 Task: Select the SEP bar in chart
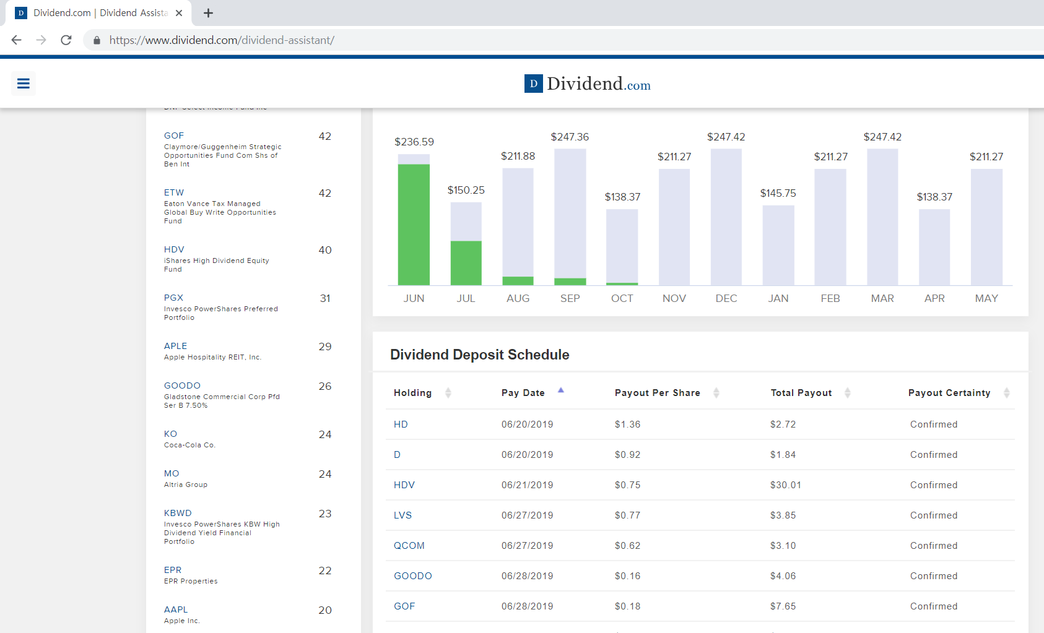click(570, 217)
